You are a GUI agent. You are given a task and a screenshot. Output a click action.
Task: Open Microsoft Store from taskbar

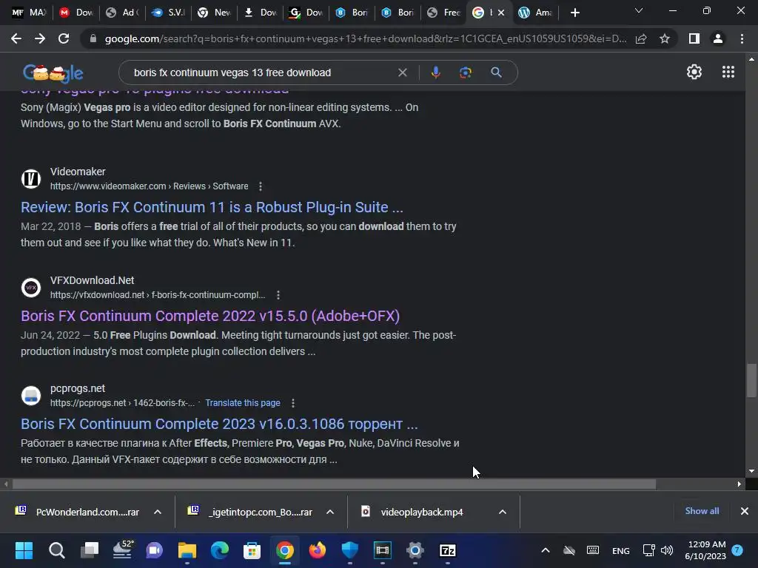click(252, 550)
